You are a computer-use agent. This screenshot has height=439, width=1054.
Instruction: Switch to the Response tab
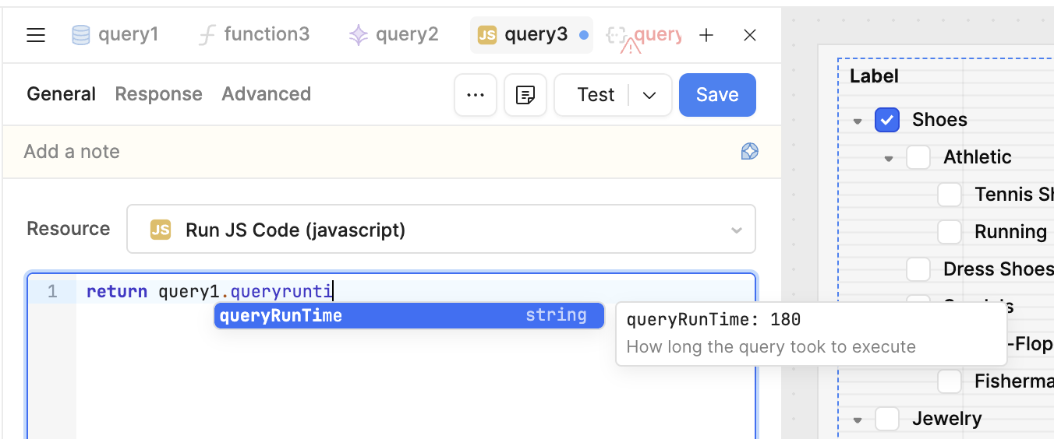pyautogui.click(x=158, y=94)
